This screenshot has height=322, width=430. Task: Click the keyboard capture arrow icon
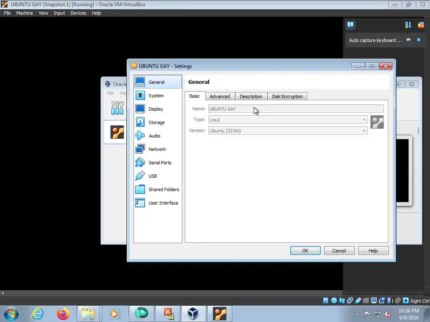[406, 300]
